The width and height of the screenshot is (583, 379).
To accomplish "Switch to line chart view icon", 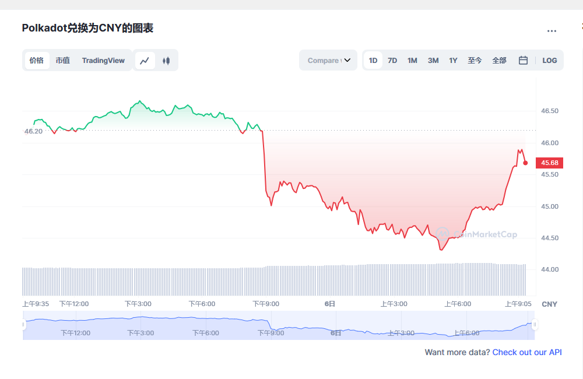I will coord(145,61).
